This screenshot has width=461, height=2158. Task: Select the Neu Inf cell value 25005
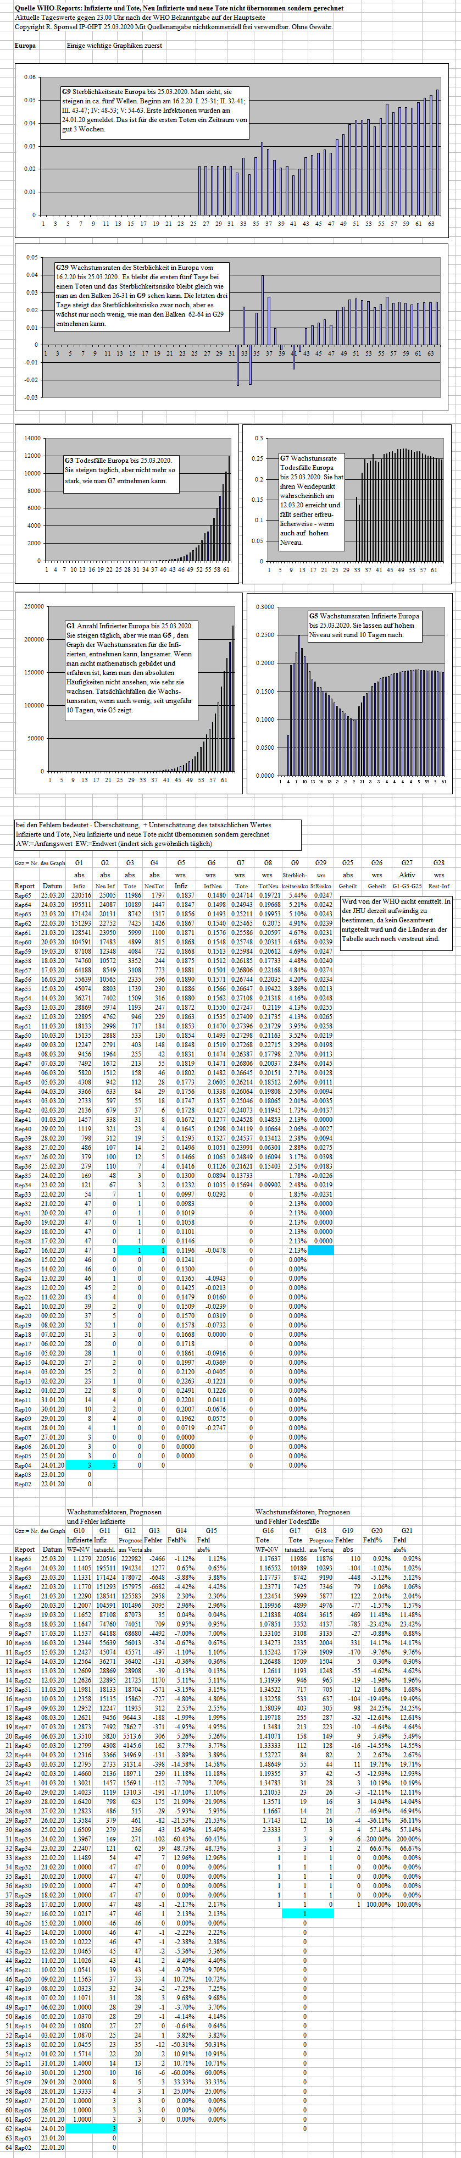pyautogui.click(x=107, y=895)
